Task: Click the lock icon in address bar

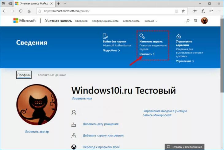Action: tap(40, 11)
